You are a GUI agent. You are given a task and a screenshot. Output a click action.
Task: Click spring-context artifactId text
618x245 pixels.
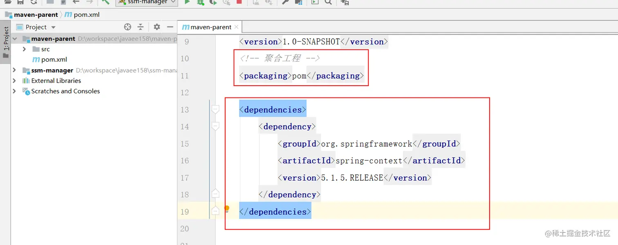[x=369, y=161]
